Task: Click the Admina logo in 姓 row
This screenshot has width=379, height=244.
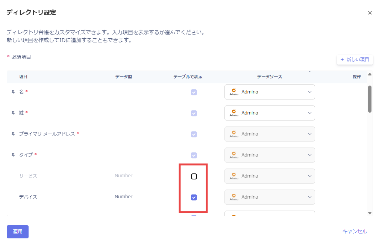Action: click(x=234, y=113)
